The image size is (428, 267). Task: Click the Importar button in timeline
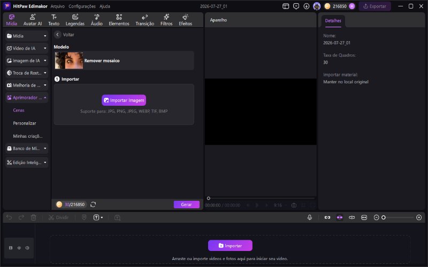[230, 246]
